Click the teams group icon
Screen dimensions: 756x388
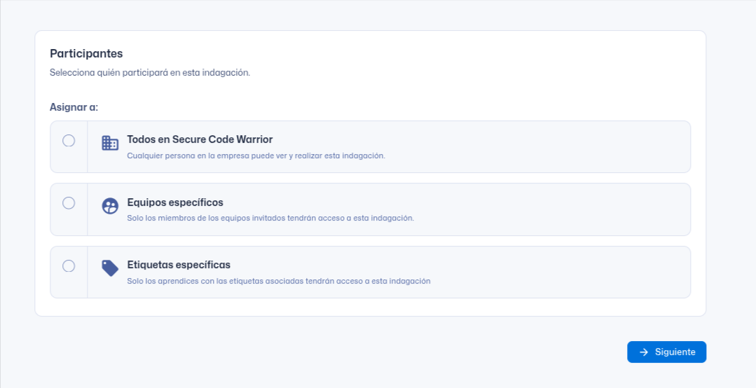[x=110, y=206]
